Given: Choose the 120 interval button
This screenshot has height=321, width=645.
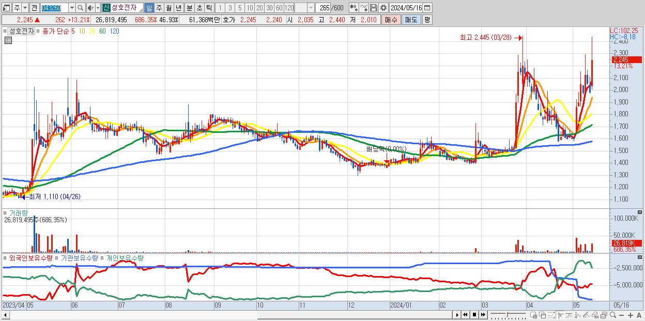Looking at the screenshot, I should pyautogui.click(x=289, y=8).
